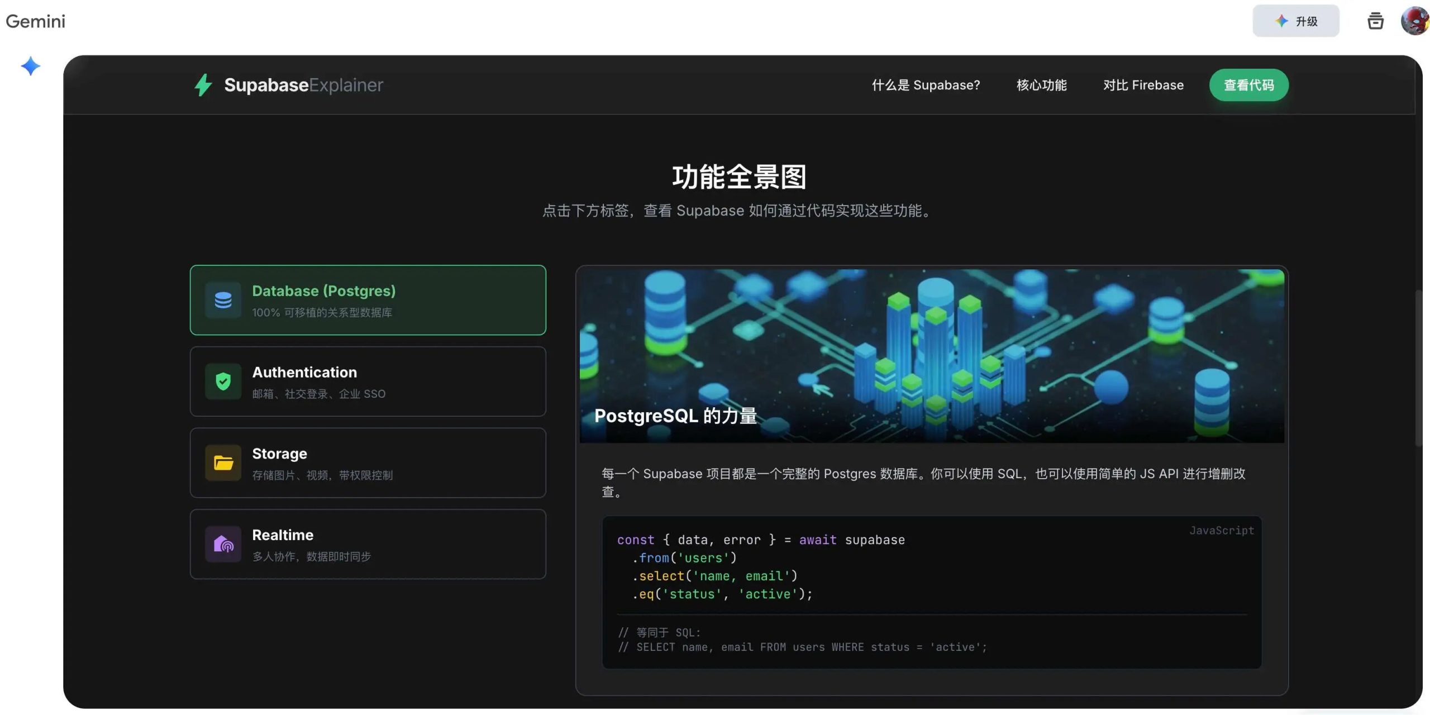Screen dimensions: 1430x715
Task: Activate the Realtime feature card
Action: pos(368,544)
